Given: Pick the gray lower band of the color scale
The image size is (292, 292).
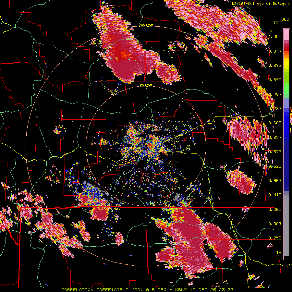Looking at the screenshot, I should pos(286,225).
